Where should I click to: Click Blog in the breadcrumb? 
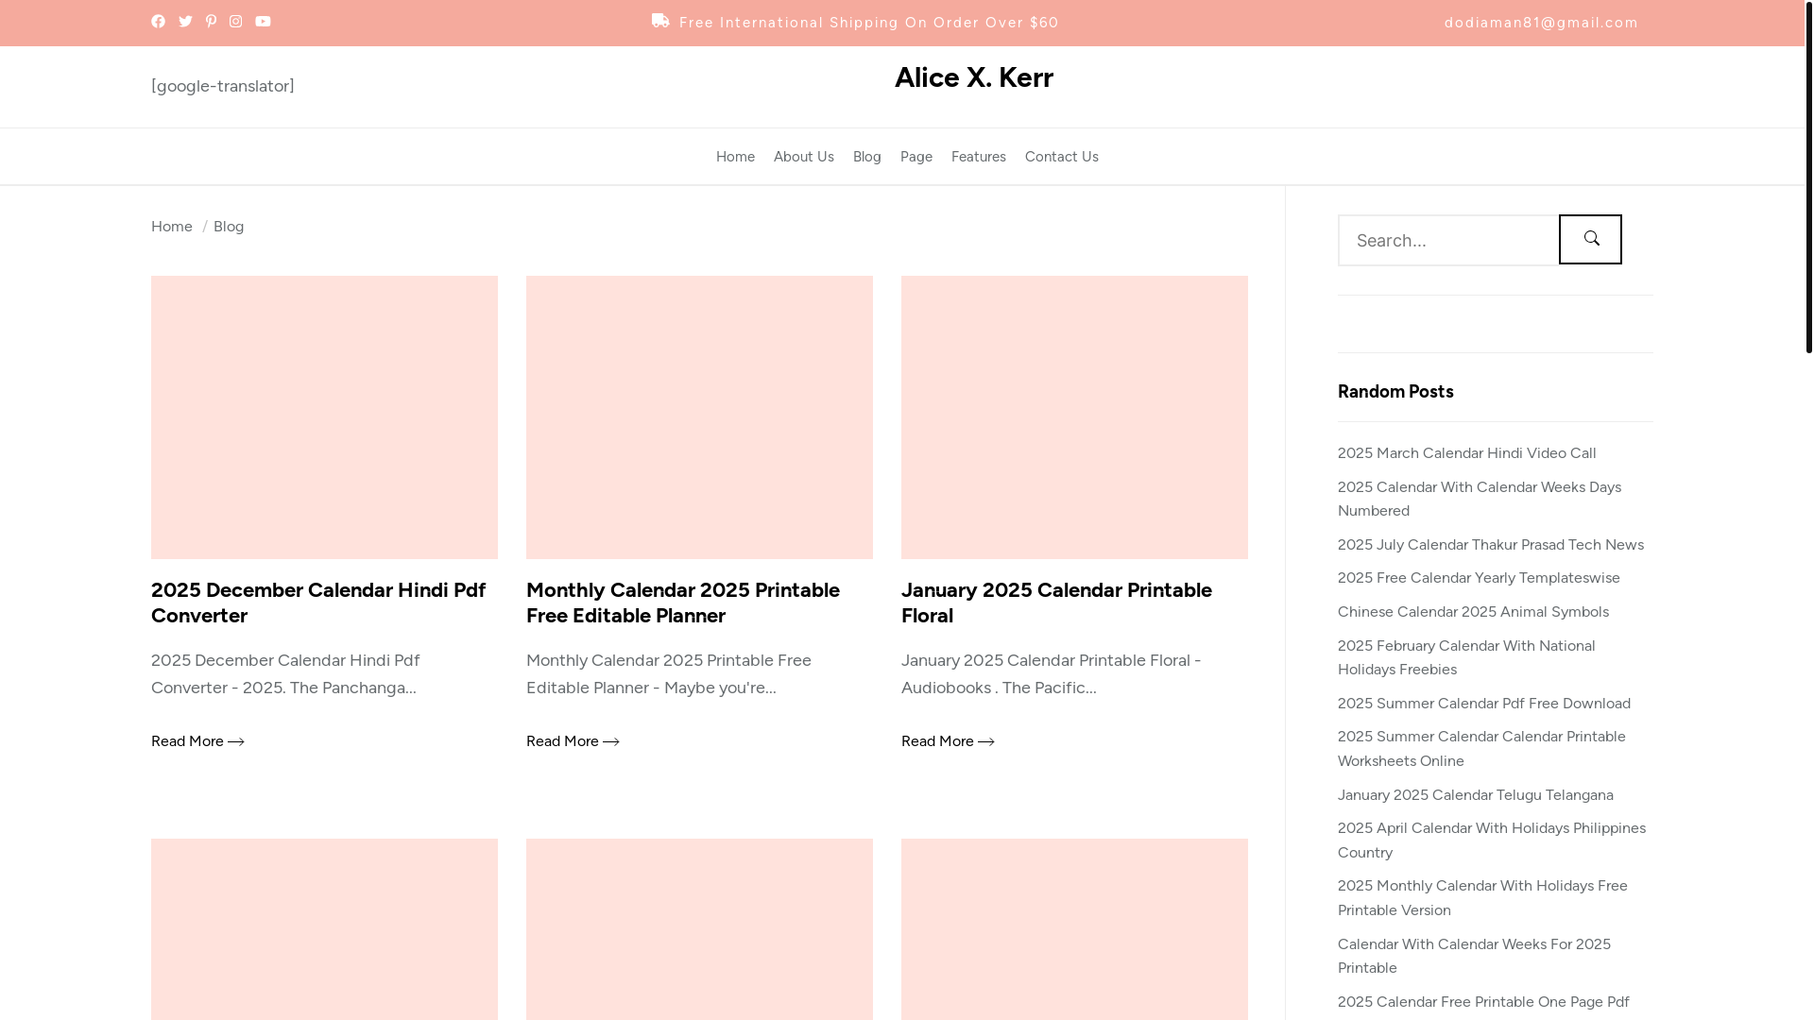click(x=229, y=227)
